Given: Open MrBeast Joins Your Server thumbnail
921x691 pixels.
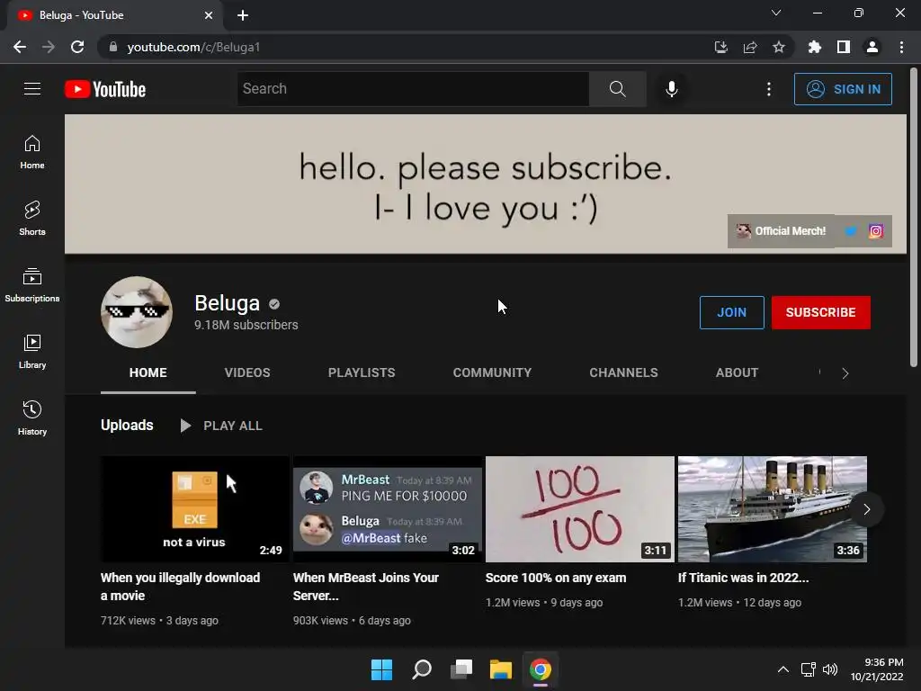Looking at the screenshot, I should (387, 509).
